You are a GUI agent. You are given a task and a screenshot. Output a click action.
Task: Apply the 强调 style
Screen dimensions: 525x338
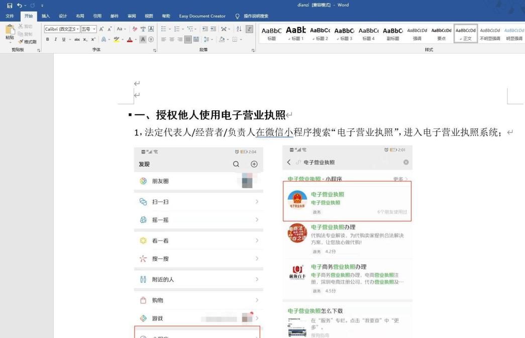417,34
